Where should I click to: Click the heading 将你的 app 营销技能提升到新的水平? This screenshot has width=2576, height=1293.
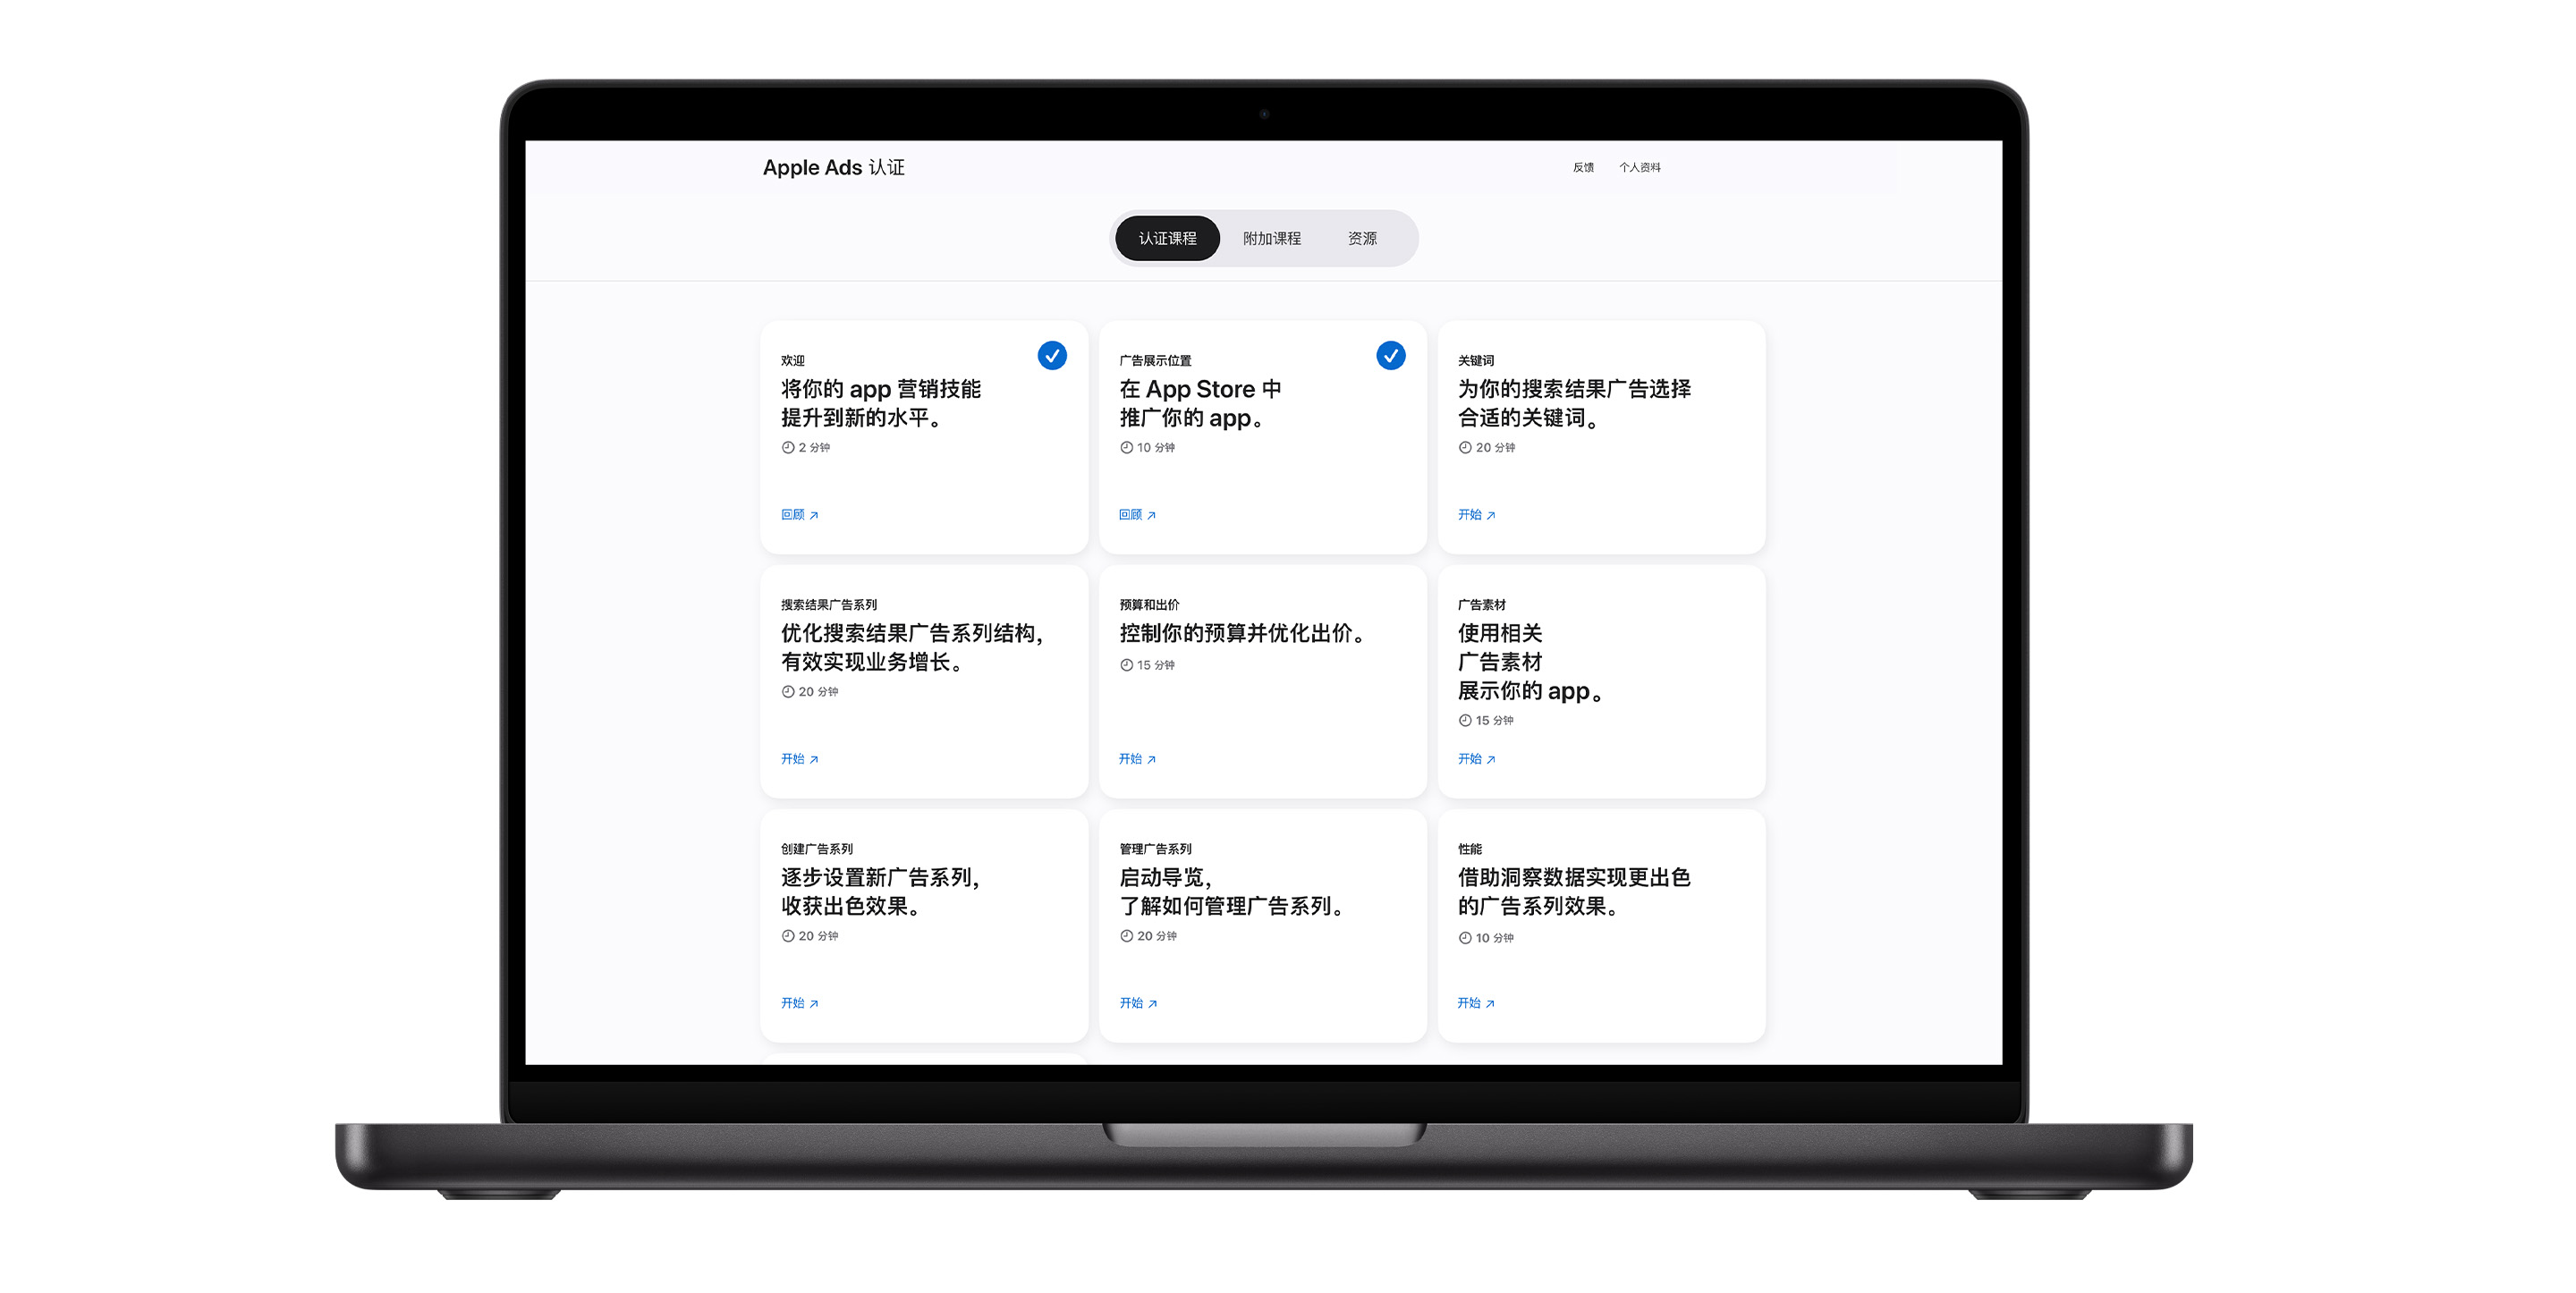click(880, 403)
